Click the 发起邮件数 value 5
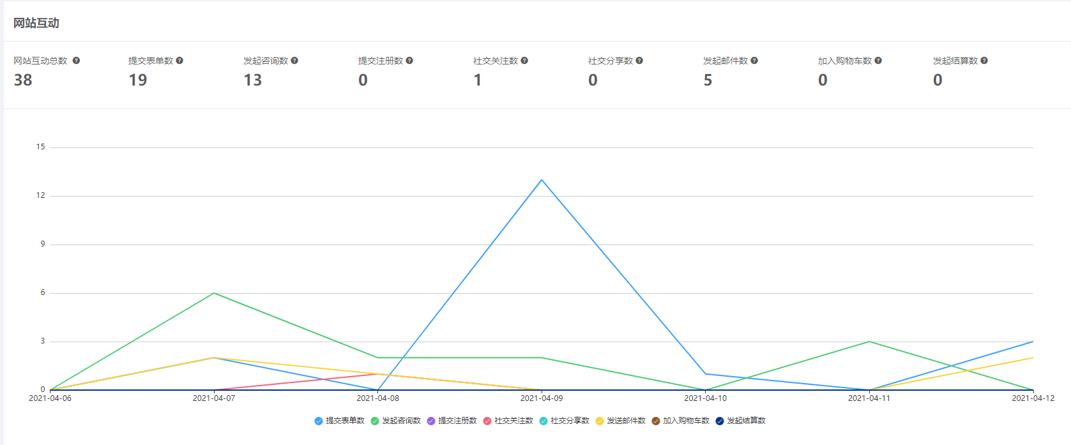This screenshot has height=445, width=1071. click(x=708, y=80)
